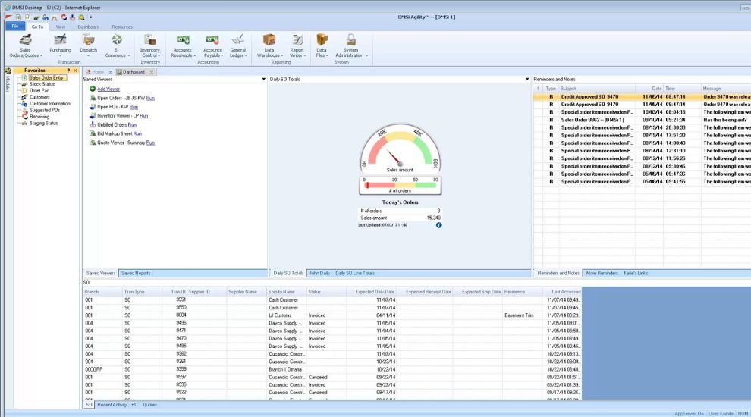Open the File menu
This screenshot has height=417, width=751.
pyautogui.click(x=15, y=27)
